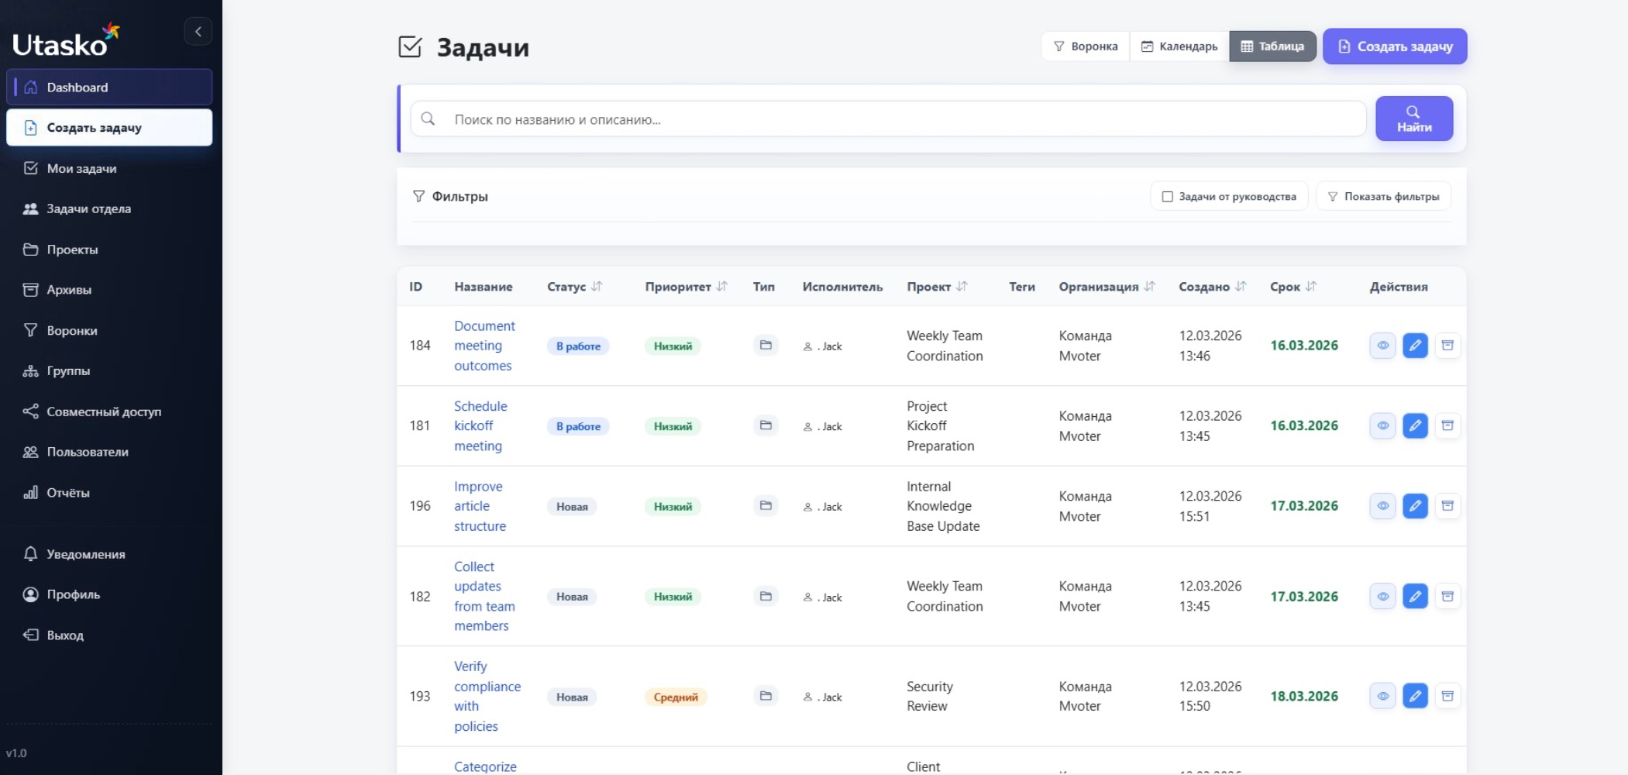Select the Воронки funnel icon in sidebar
Viewport: 1628px width, 775px height.
[31, 330]
